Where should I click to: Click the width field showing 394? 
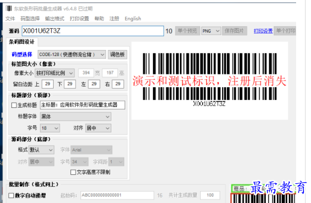pyautogui.click(x=86, y=73)
